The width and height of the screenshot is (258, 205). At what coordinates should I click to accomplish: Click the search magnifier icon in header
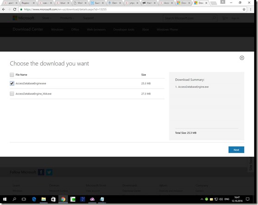[214, 18]
